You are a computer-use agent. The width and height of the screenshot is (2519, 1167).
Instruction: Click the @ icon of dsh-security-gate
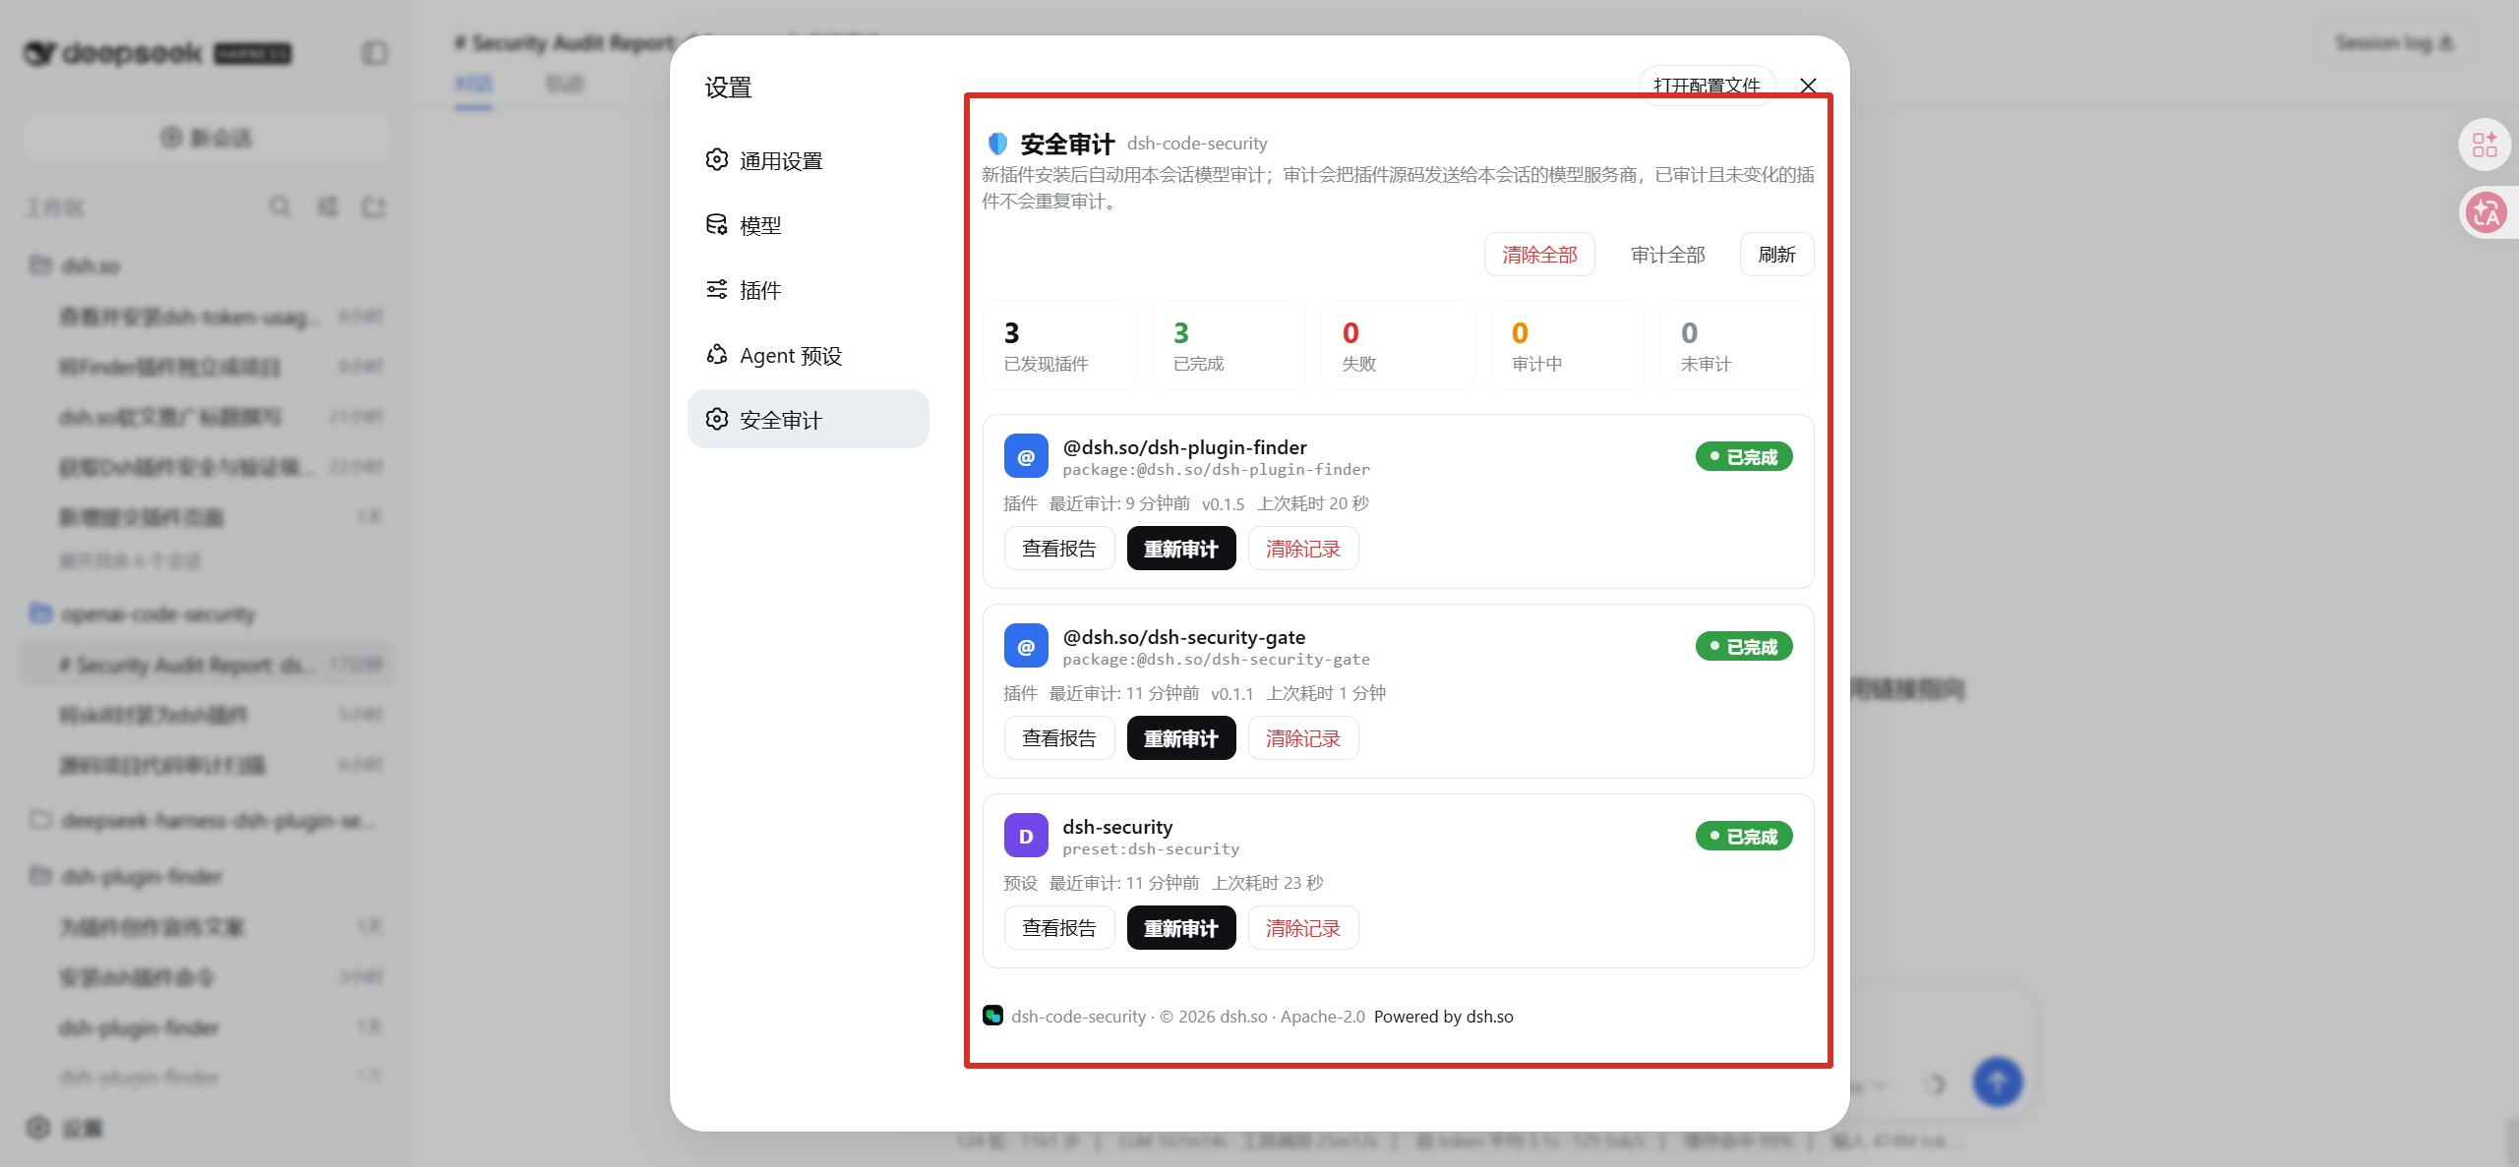click(1026, 646)
